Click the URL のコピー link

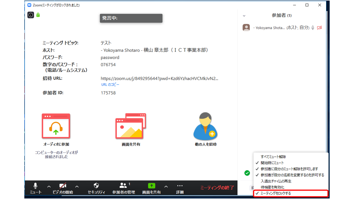(110, 85)
